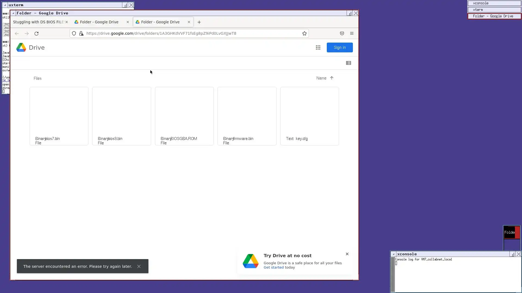
Task: Open the Google apps grid icon
Action: click(x=318, y=47)
